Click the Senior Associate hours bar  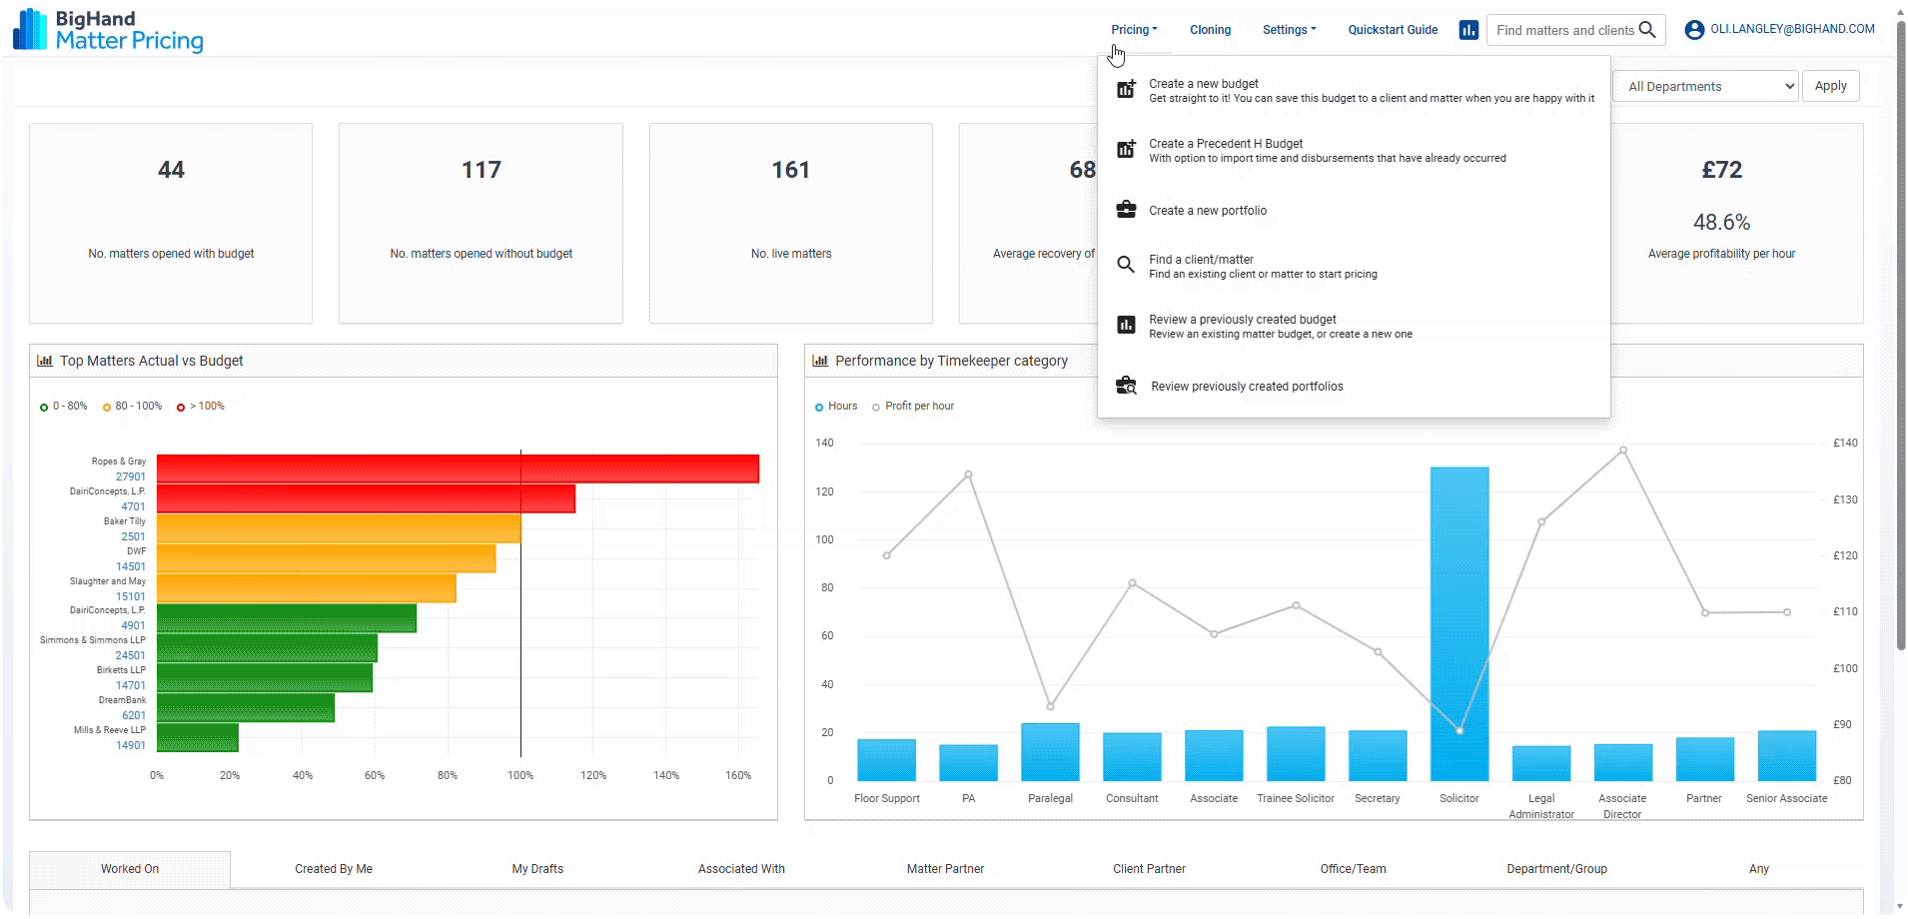tap(1786, 755)
